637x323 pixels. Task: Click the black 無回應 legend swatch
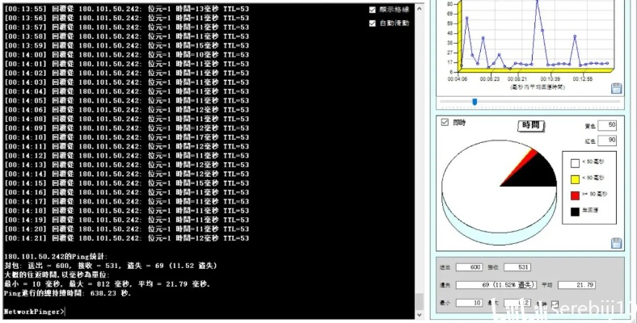(x=575, y=212)
